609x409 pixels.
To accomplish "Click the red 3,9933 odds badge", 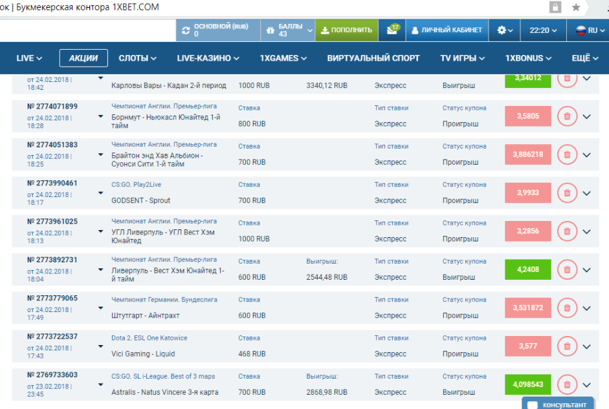I will tap(528, 193).
